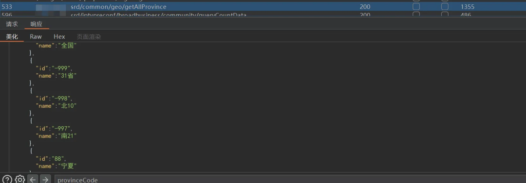Select the srd/common/geo/getAllProvince request row

[263, 7]
